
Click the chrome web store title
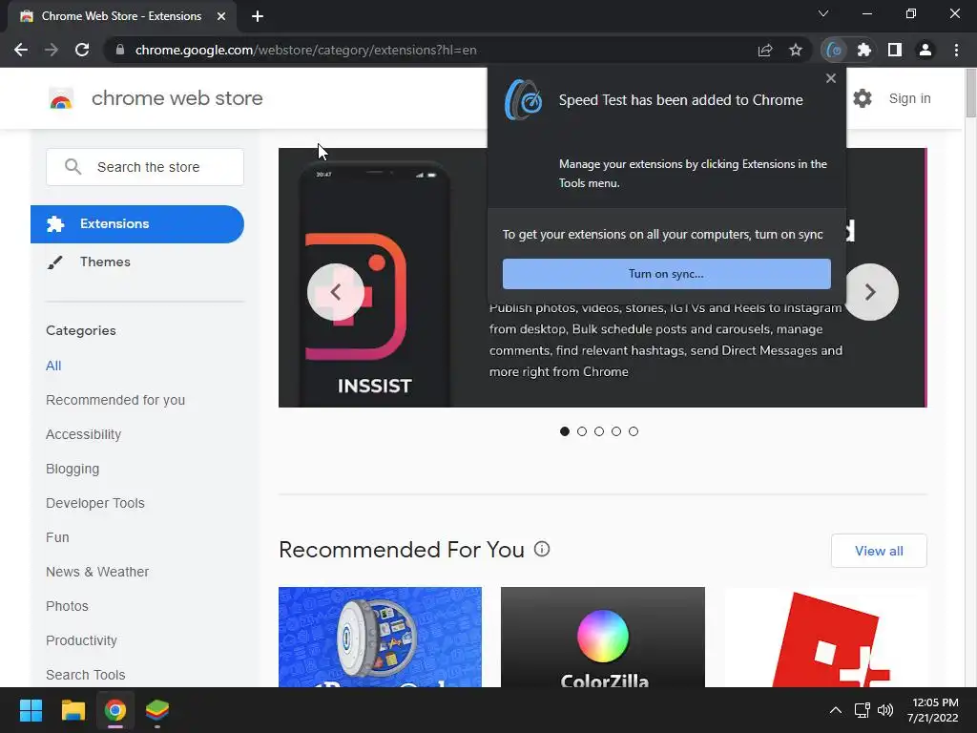177,98
